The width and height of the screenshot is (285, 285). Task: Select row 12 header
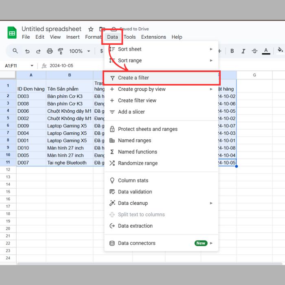click(8, 170)
